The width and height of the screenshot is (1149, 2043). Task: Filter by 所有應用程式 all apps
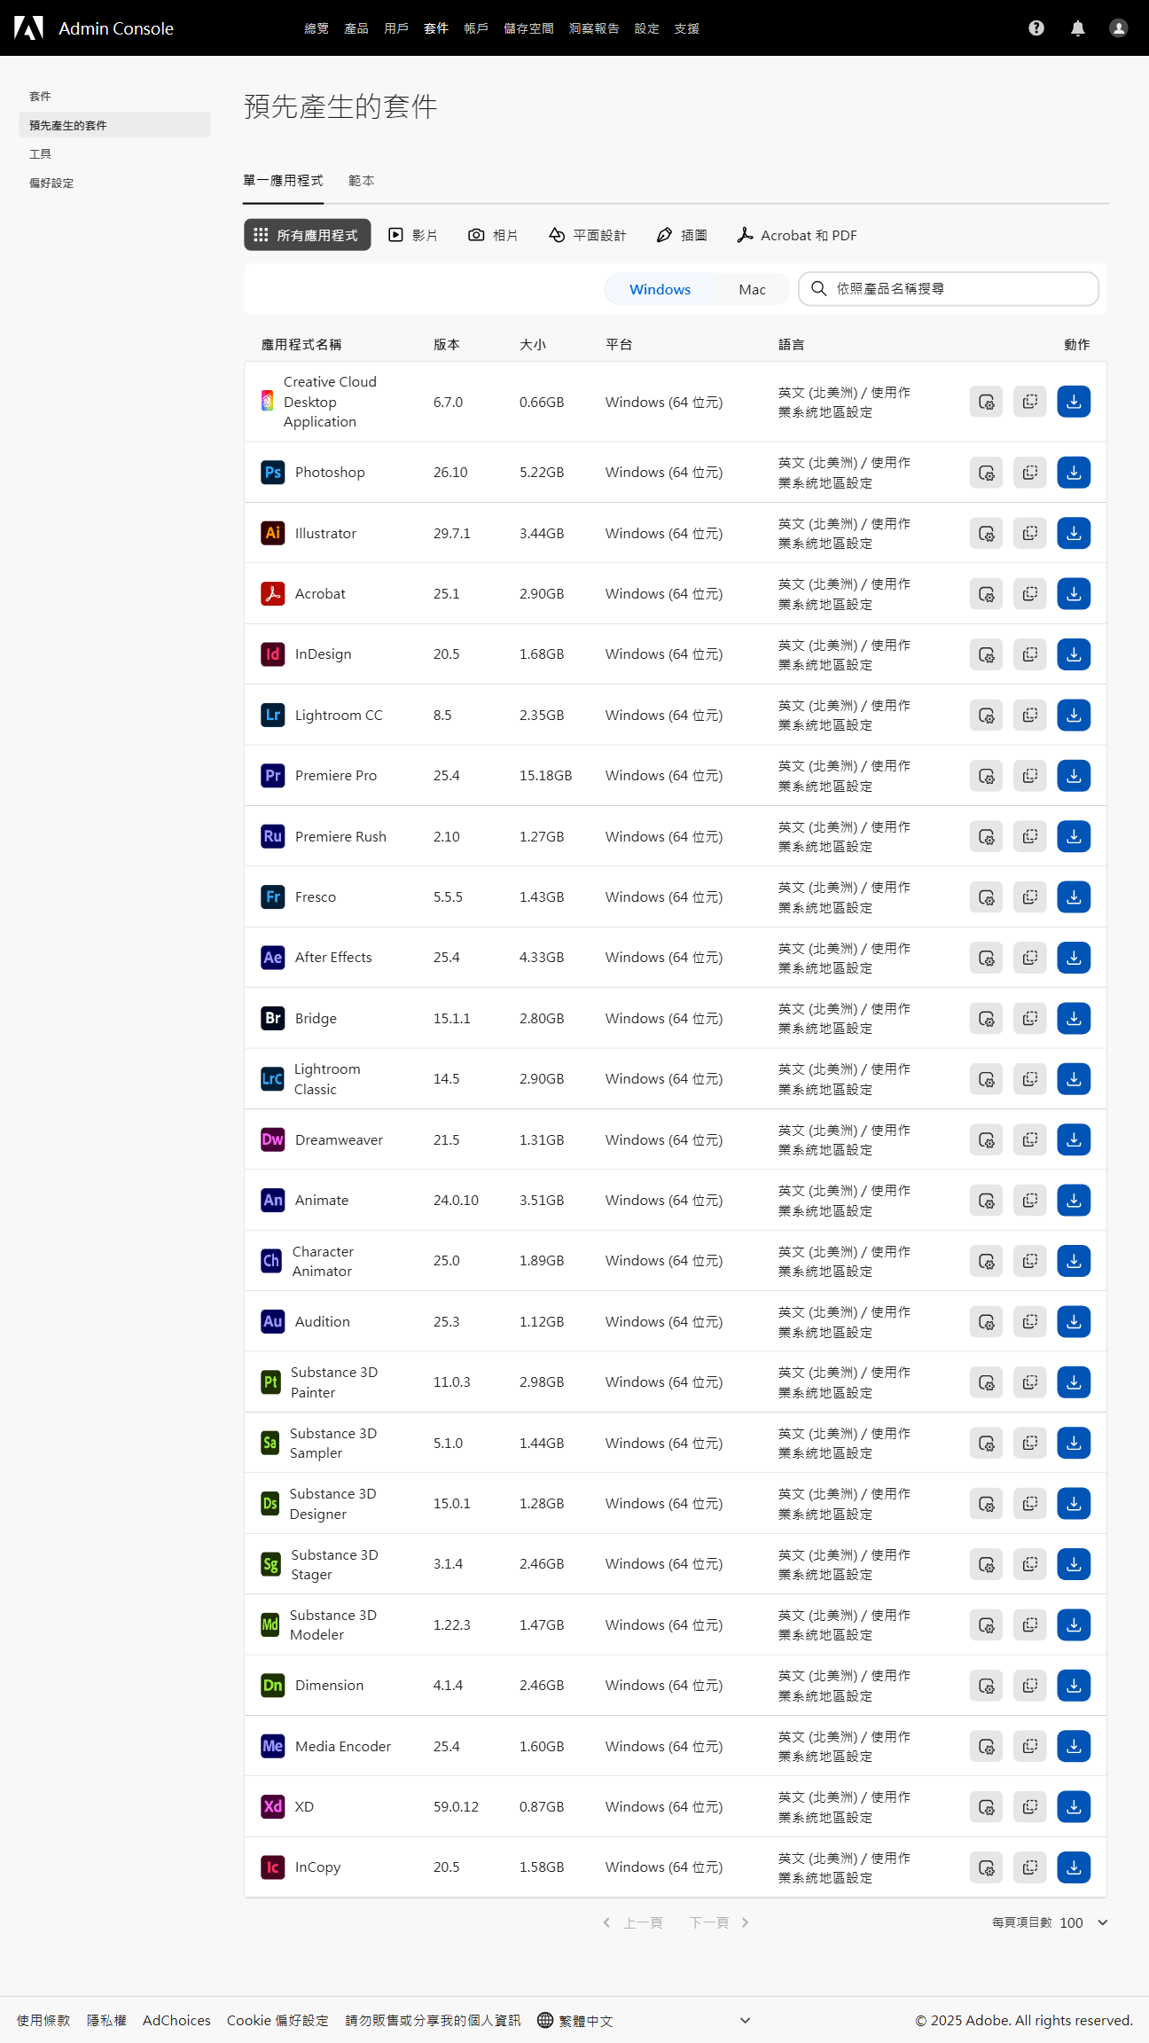(307, 235)
